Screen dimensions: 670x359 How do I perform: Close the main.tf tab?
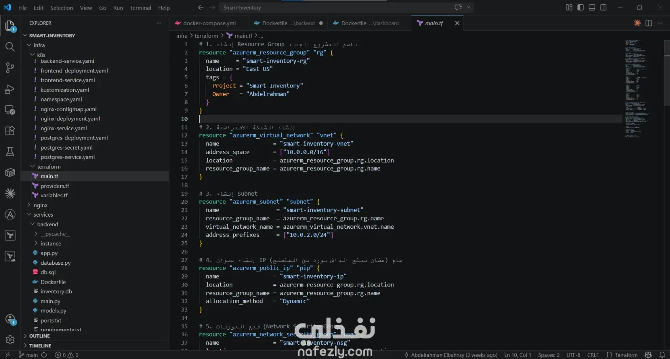[457, 23]
